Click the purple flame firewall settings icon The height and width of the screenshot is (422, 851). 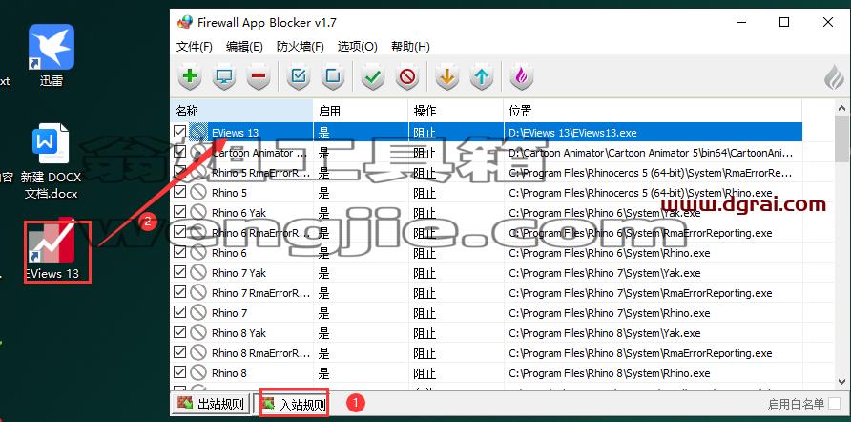521,76
